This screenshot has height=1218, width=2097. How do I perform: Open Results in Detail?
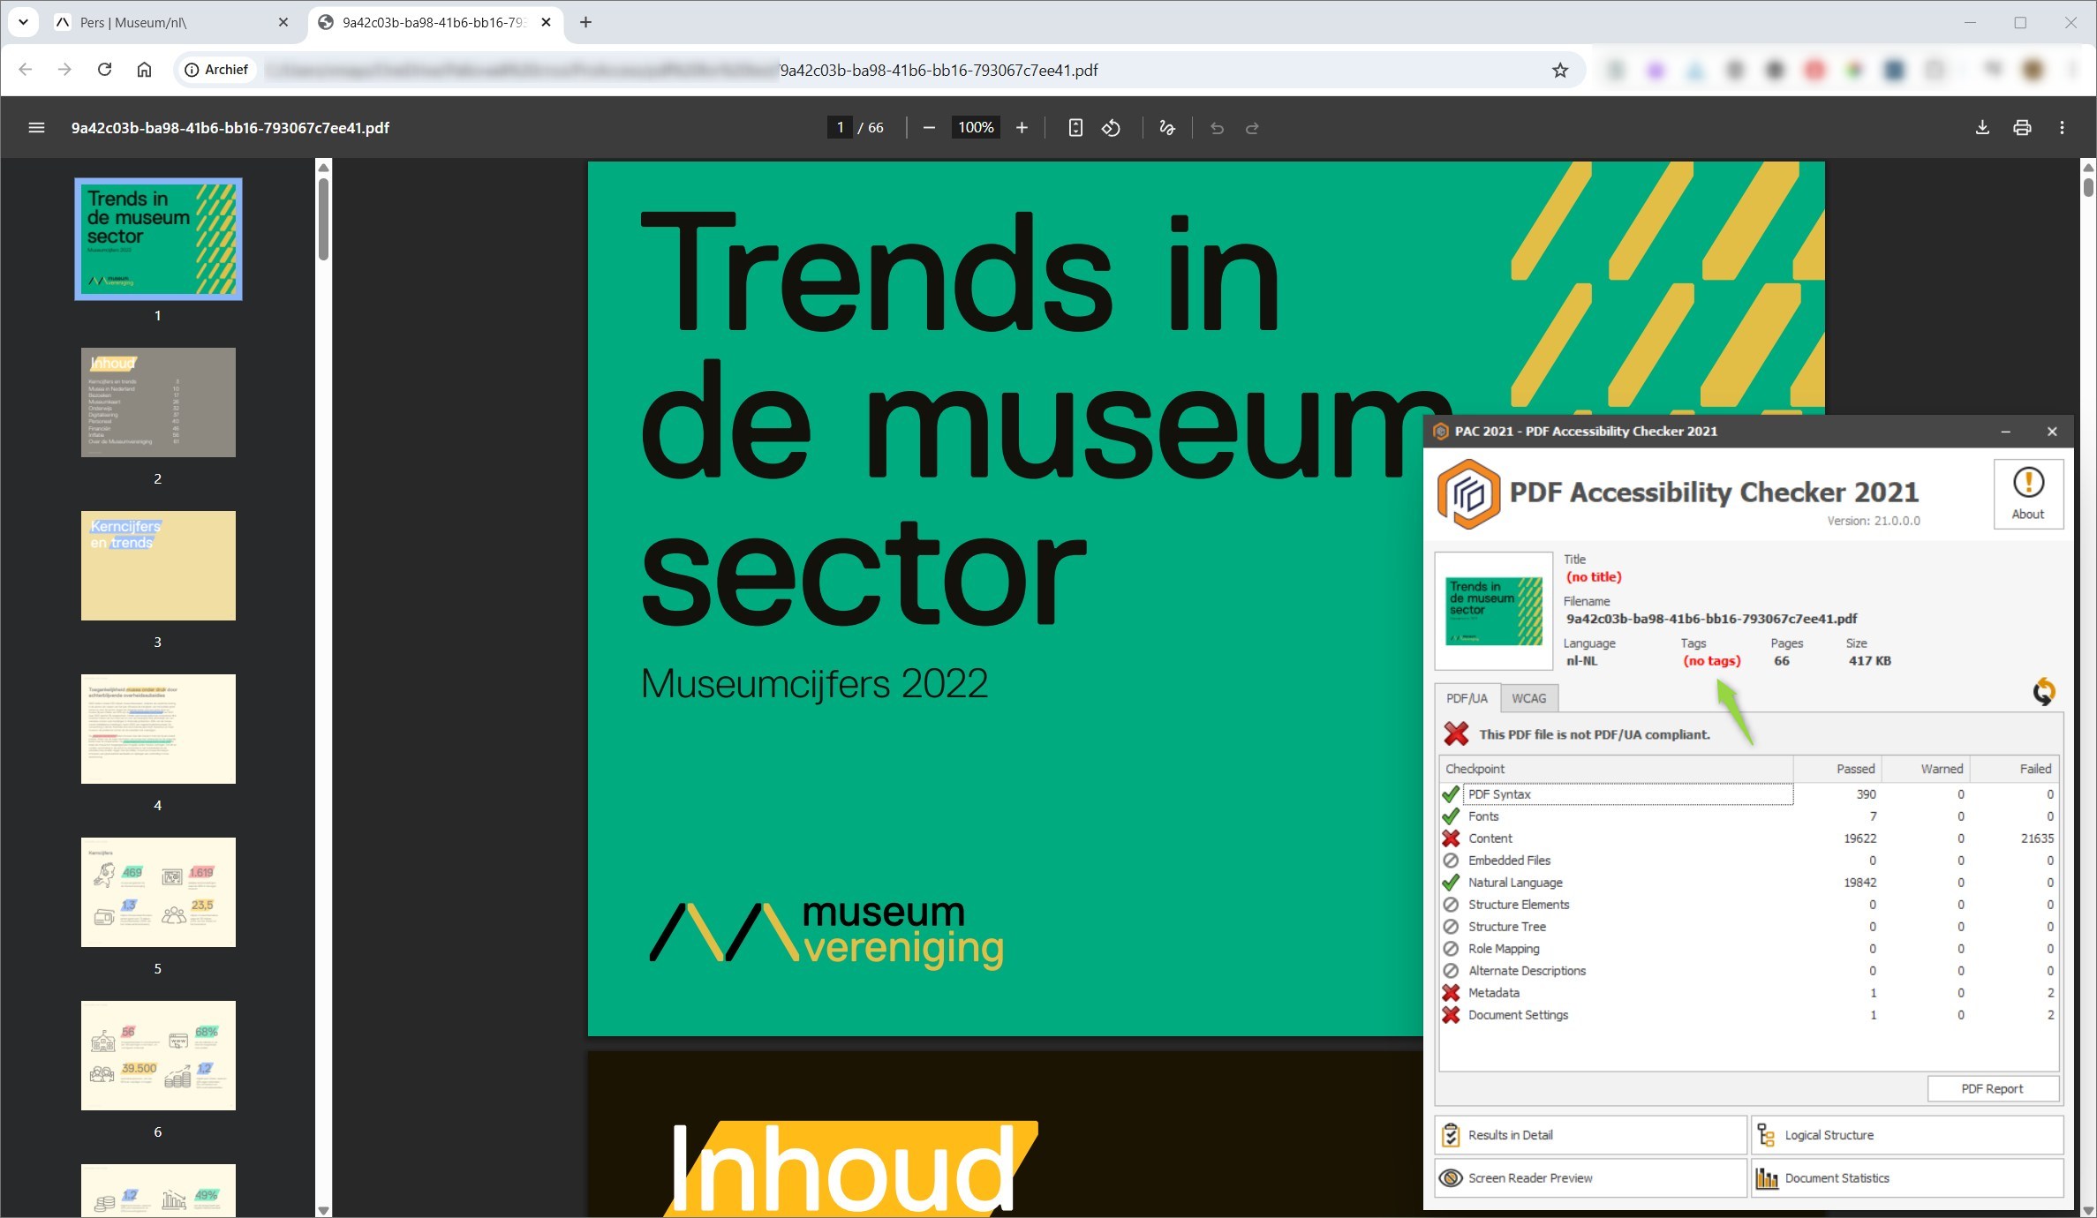coord(1590,1135)
